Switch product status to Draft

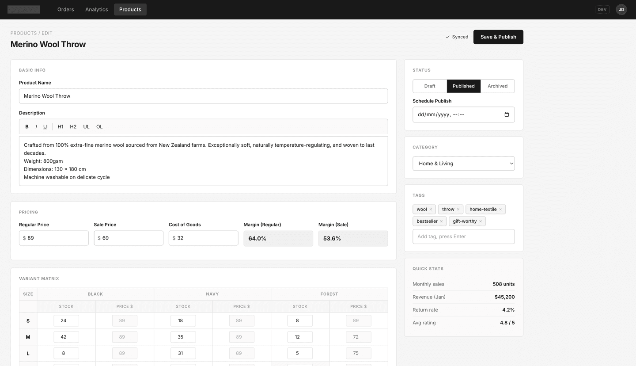pyautogui.click(x=429, y=86)
